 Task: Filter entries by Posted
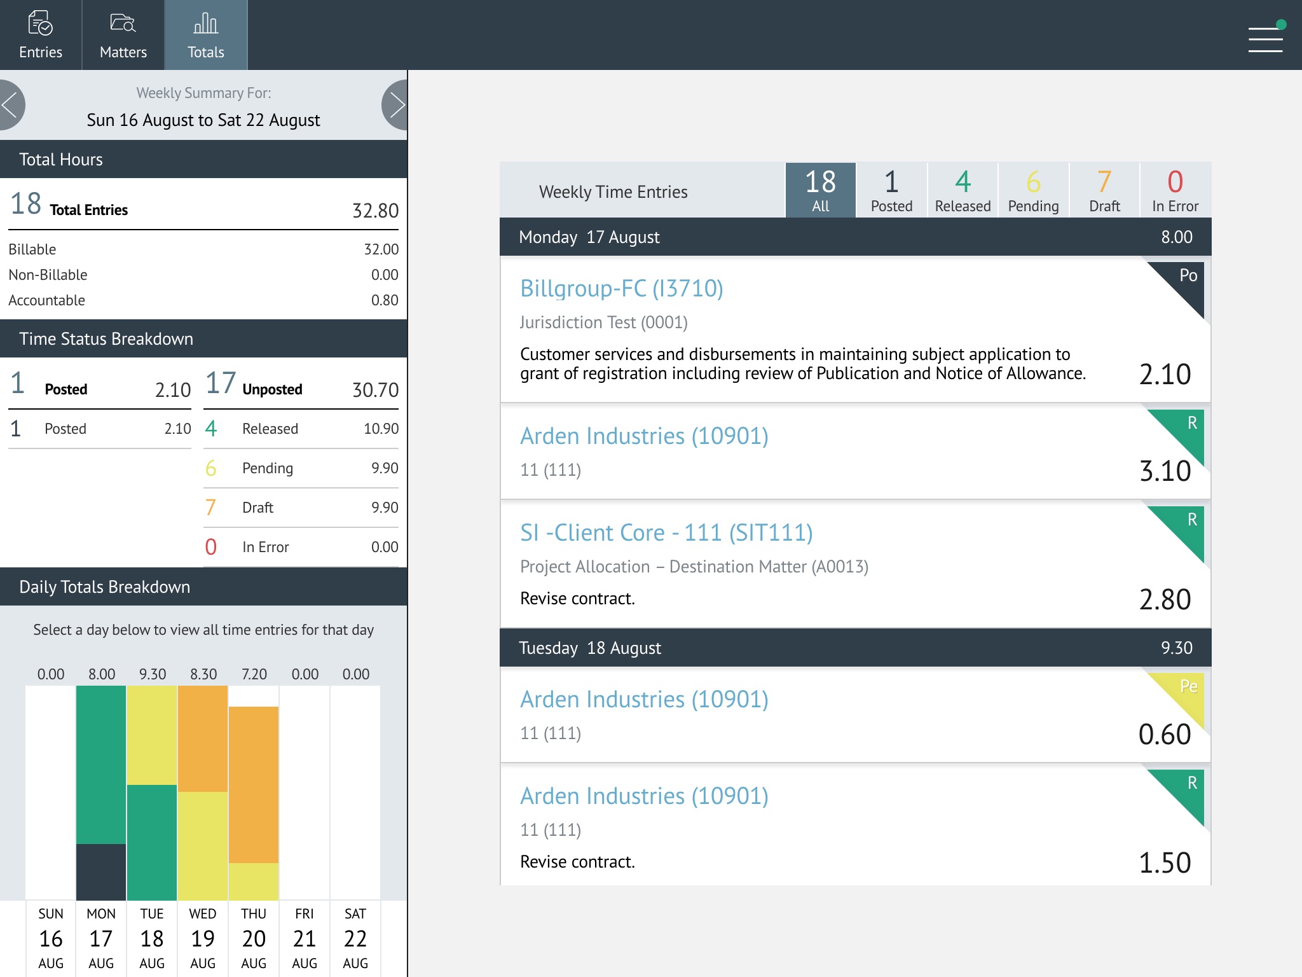(x=891, y=190)
